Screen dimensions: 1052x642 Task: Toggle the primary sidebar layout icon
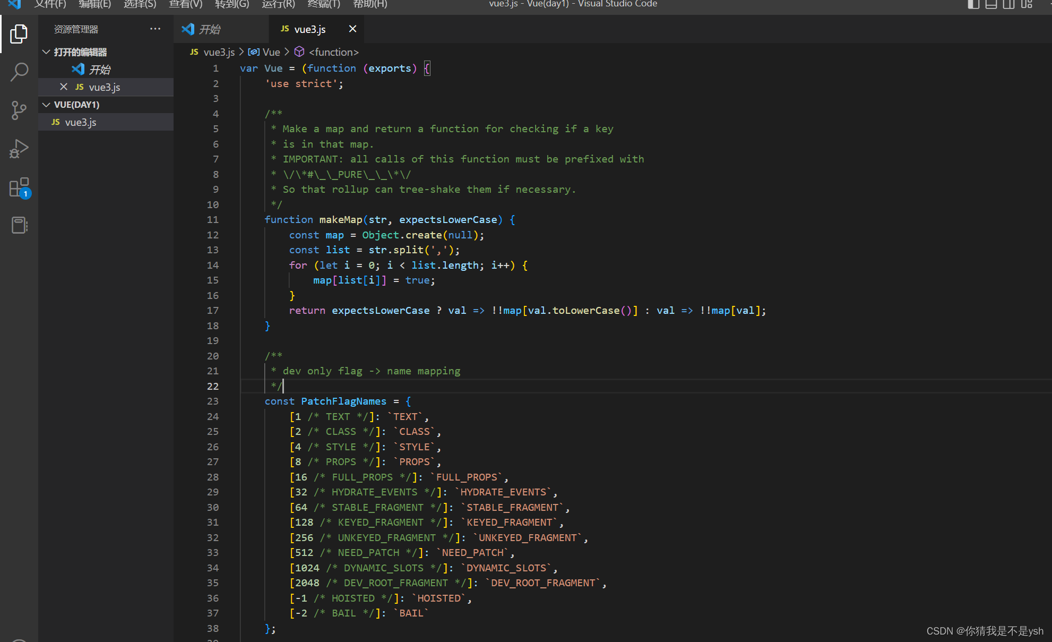coord(973,4)
